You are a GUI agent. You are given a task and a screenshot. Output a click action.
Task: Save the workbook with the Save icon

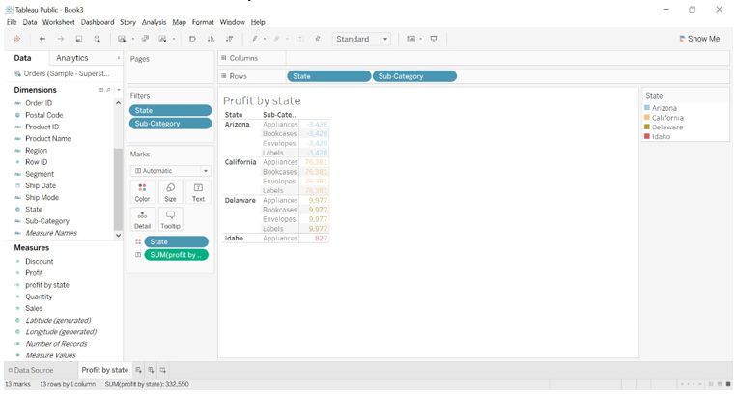(x=79, y=39)
